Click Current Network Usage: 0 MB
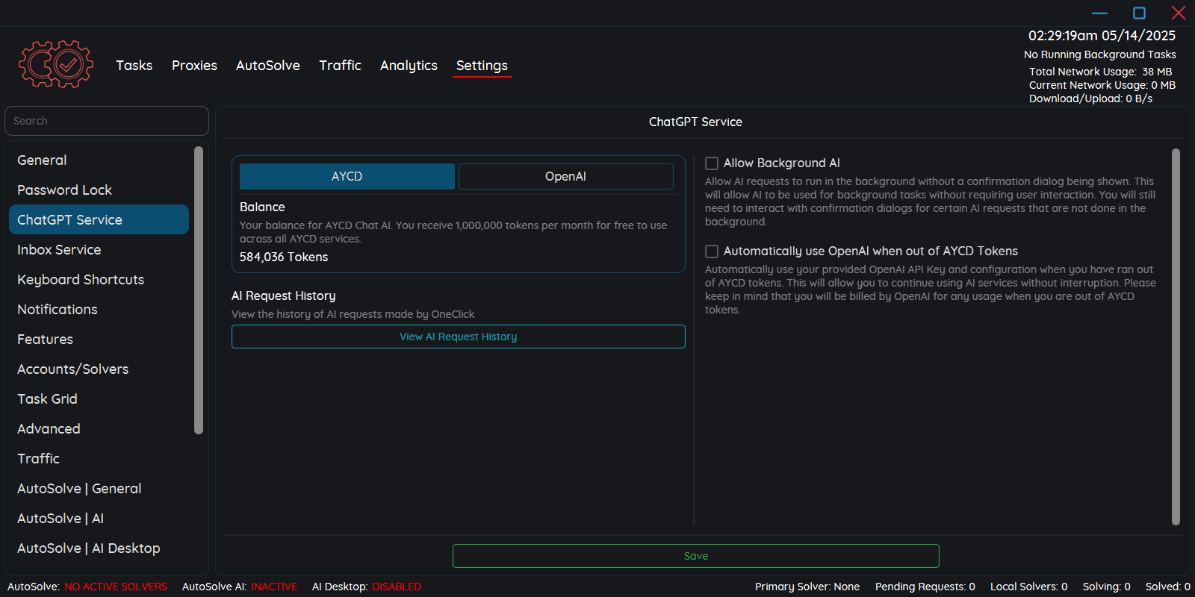The width and height of the screenshot is (1195, 597). [x=1102, y=85]
